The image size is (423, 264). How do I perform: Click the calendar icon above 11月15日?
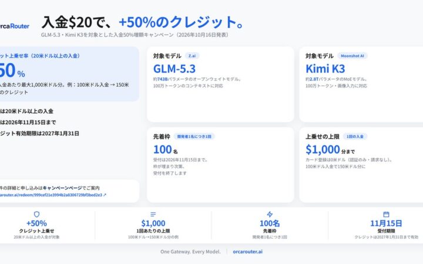click(386, 214)
